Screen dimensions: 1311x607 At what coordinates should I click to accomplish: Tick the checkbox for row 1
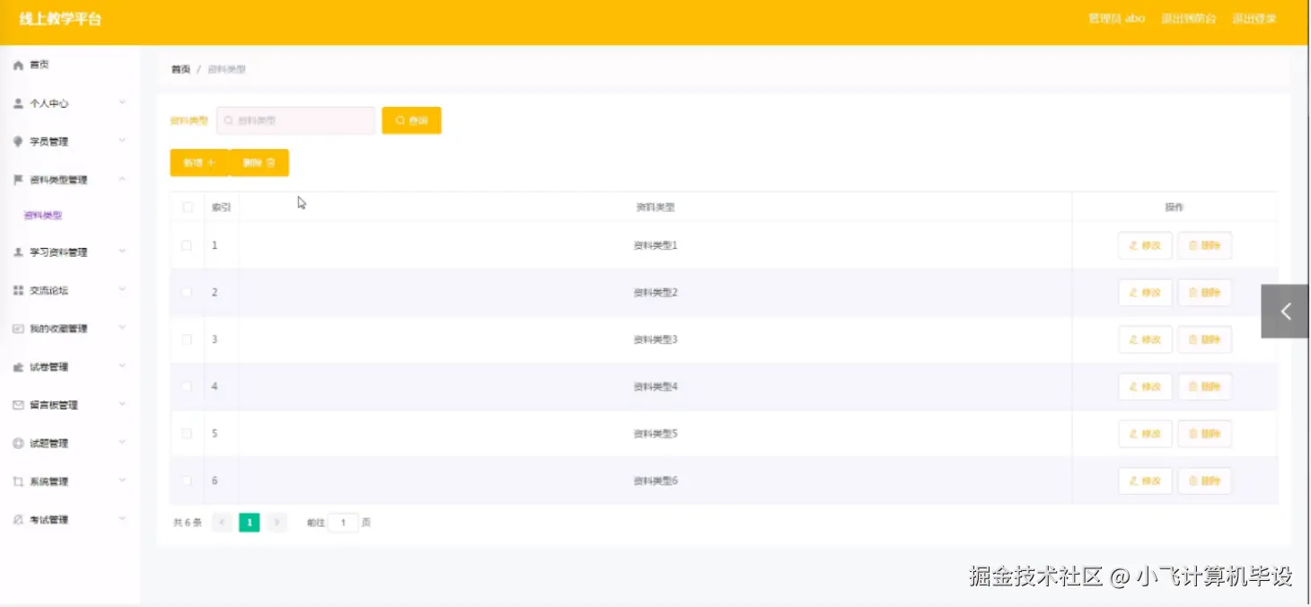(x=187, y=245)
